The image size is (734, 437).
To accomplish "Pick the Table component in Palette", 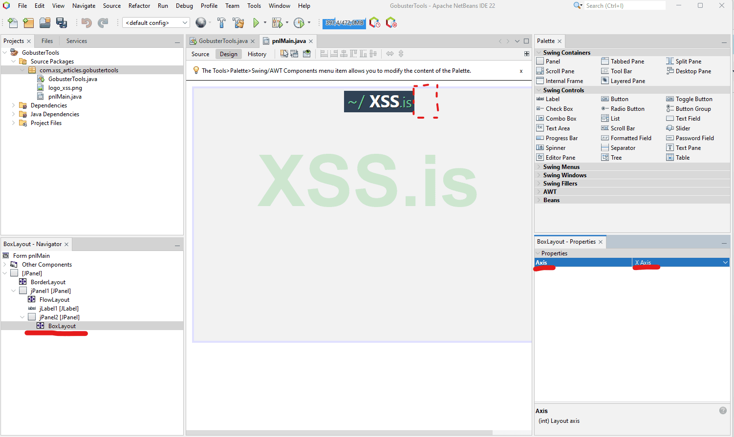I will click(678, 158).
